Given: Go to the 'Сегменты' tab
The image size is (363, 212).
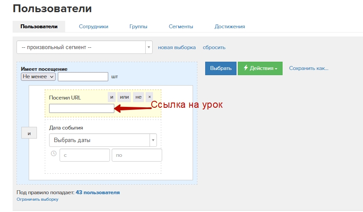Looking at the screenshot, I should pos(181,26).
